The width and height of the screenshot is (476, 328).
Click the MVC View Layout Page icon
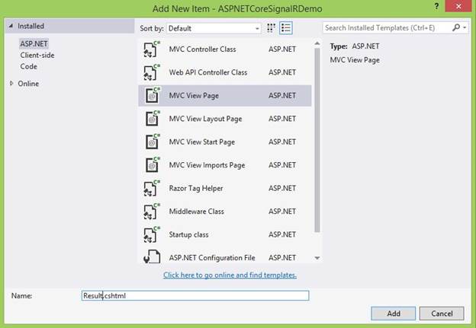(x=152, y=119)
